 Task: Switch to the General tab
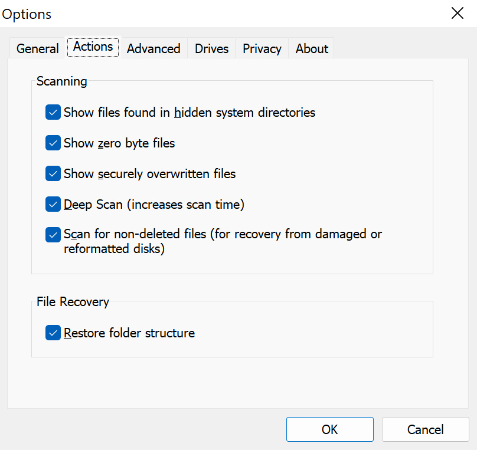click(37, 48)
